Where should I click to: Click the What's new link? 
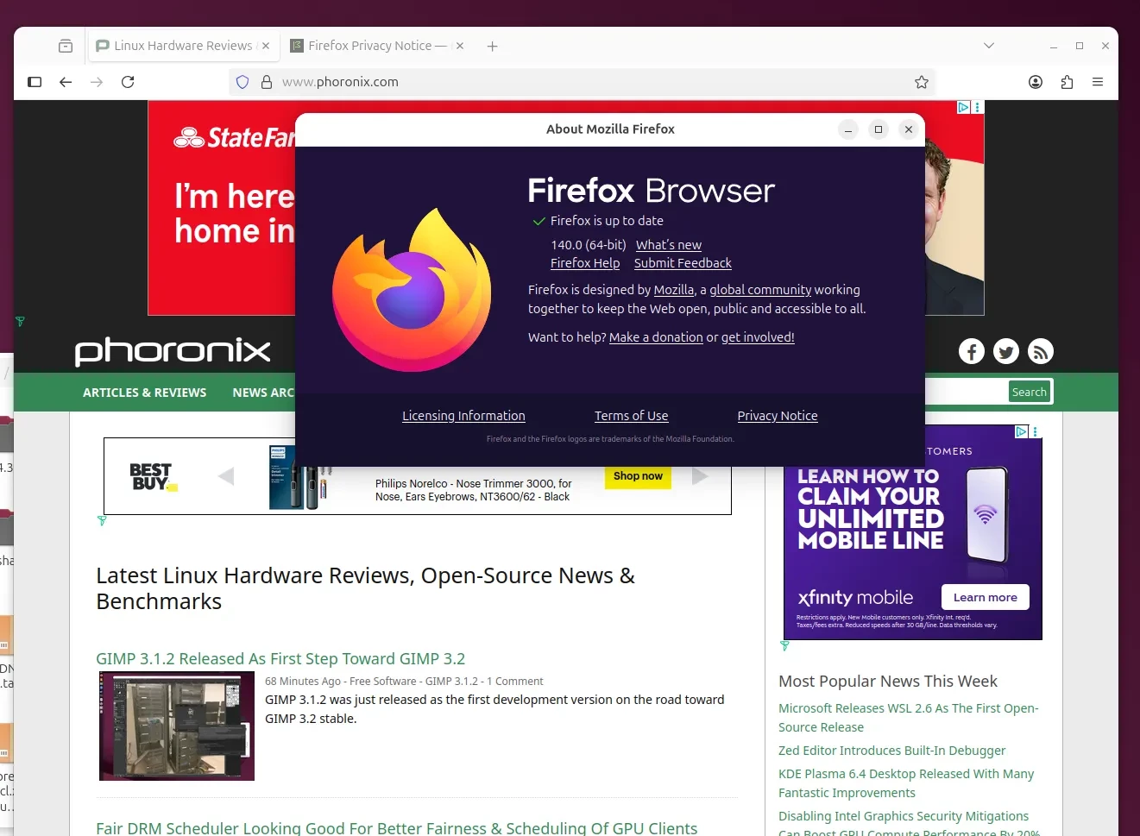pyautogui.click(x=668, y=245)
